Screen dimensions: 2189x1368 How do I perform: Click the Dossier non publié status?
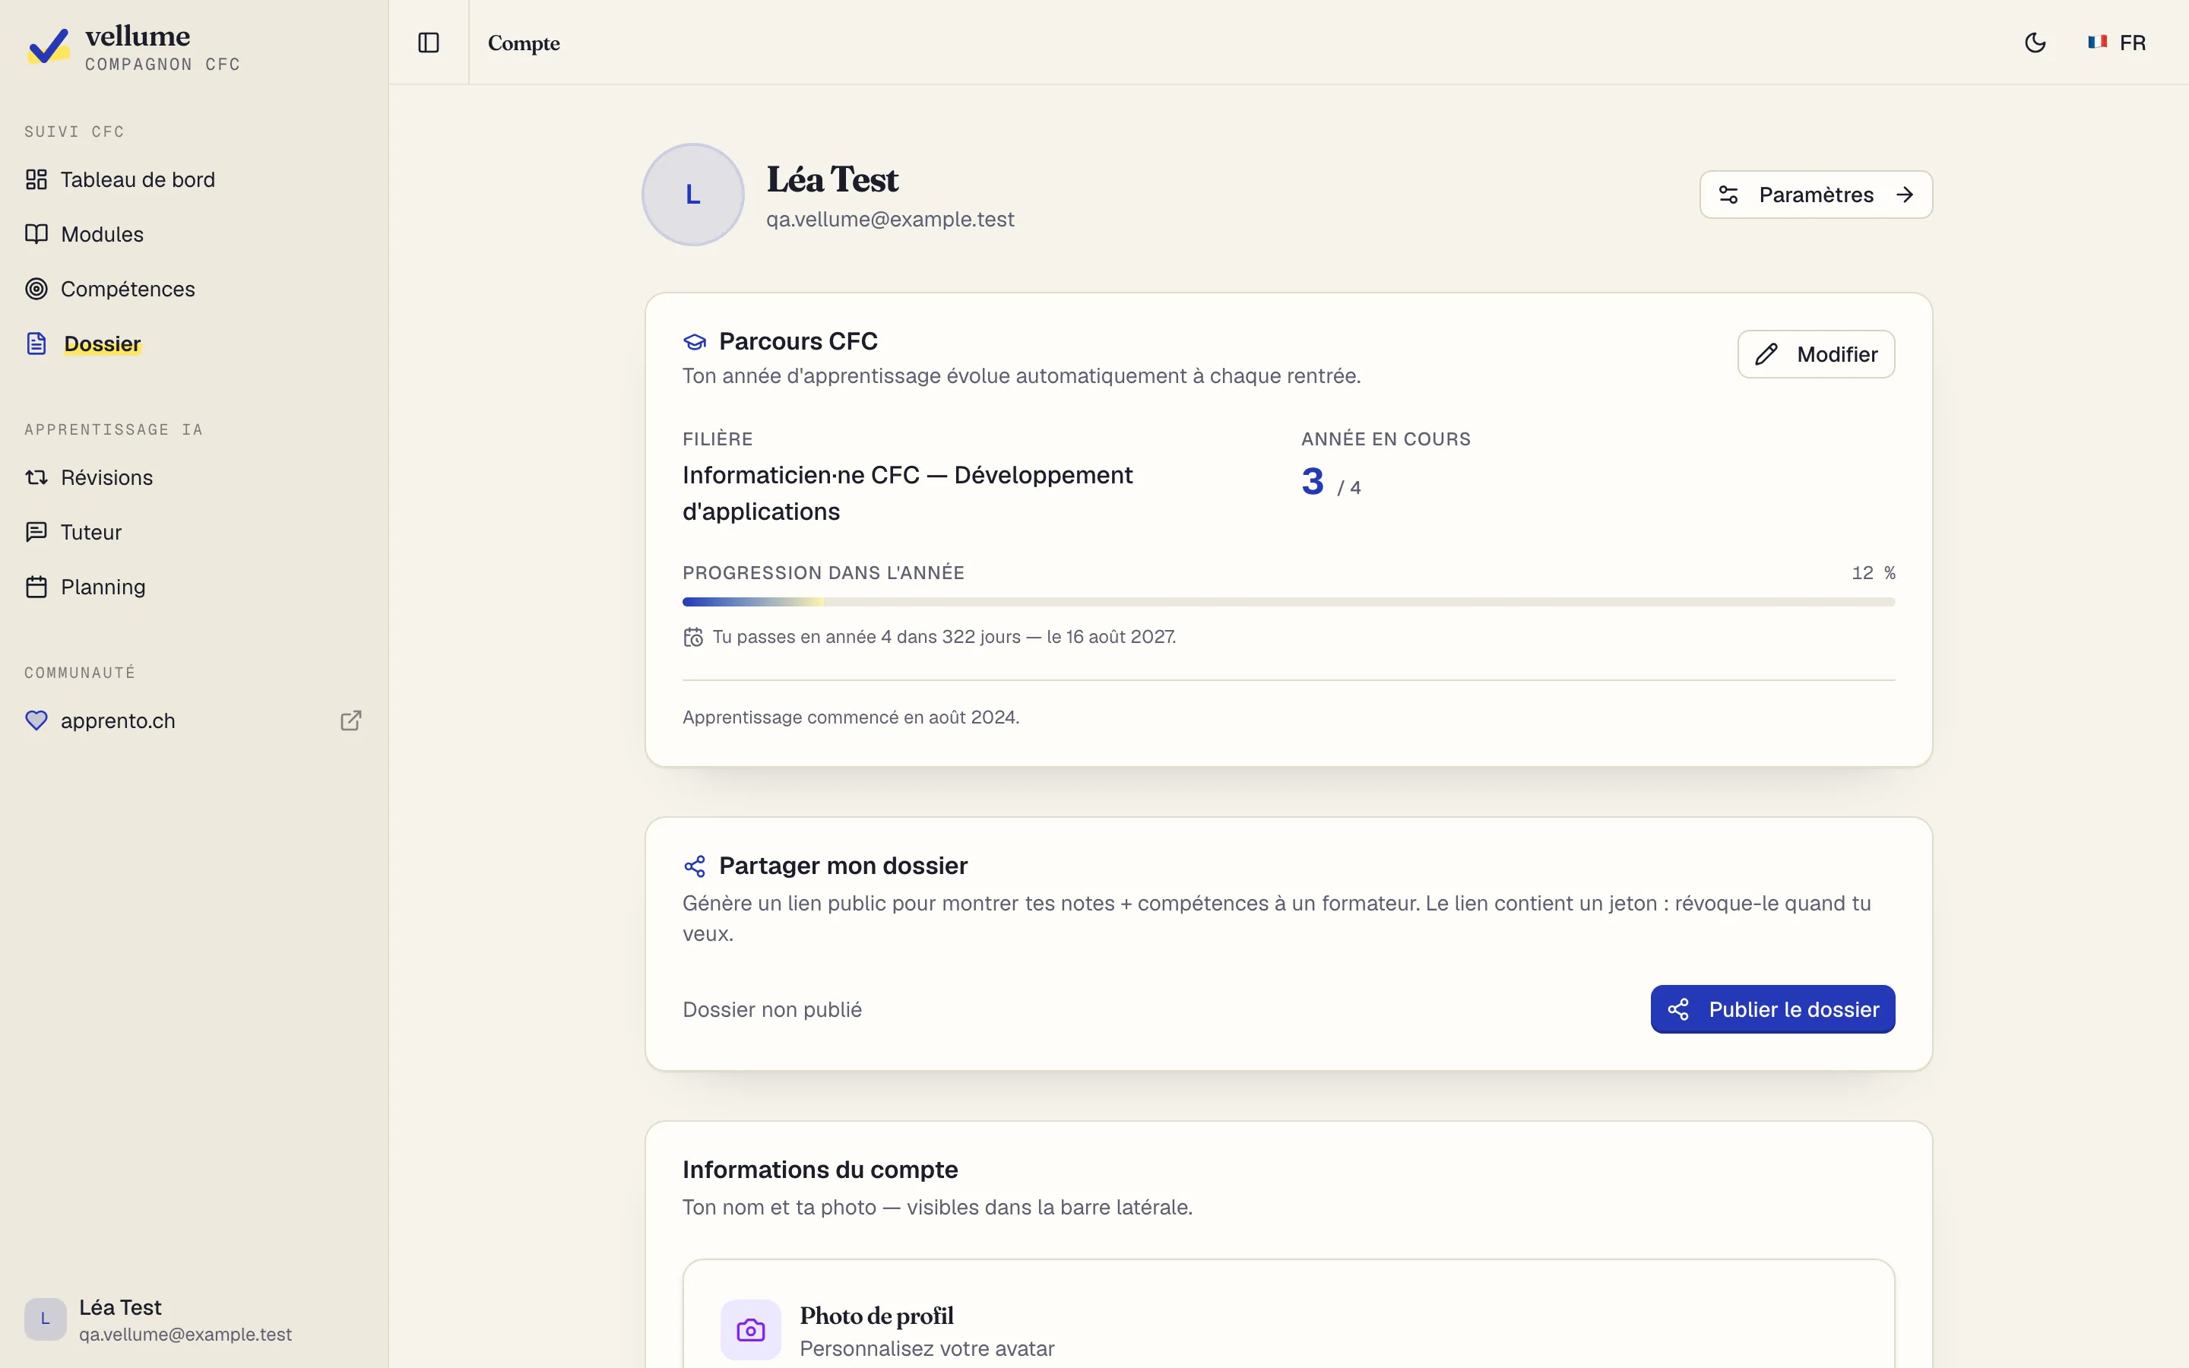[771, 1009]
